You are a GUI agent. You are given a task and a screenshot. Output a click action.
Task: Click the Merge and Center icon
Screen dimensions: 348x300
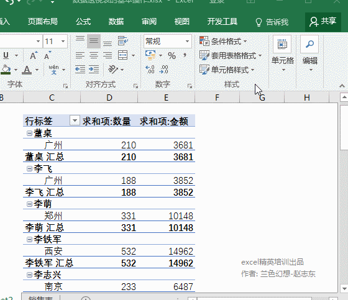pos(123,55)
